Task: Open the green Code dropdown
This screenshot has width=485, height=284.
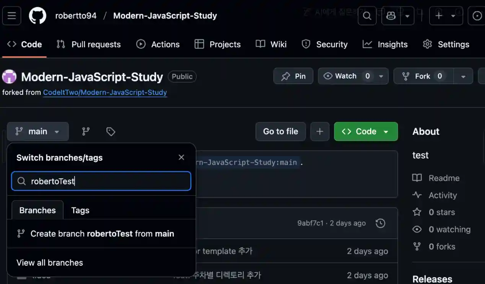Action: (366, 132)
